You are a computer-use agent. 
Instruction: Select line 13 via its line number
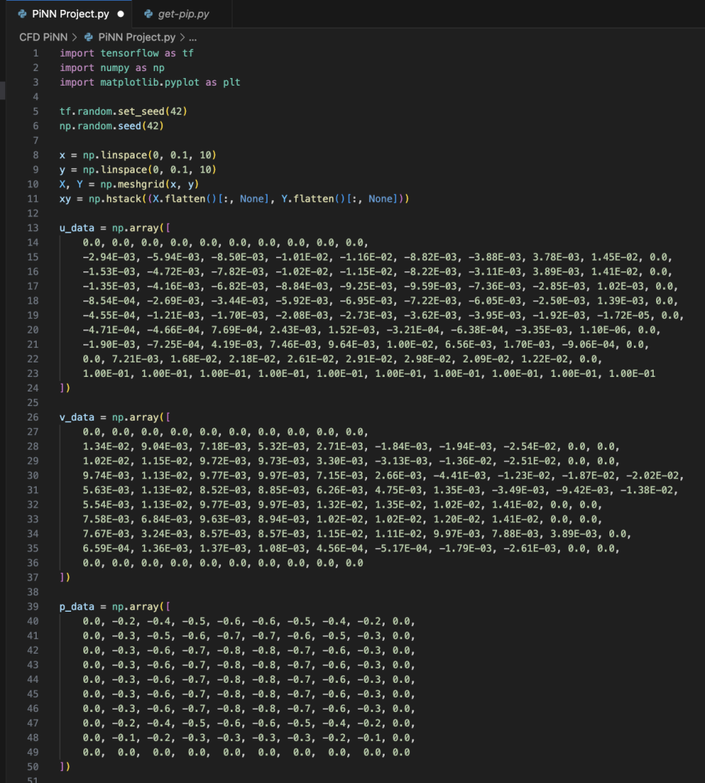pyautogui.click(x=32, y=227)
